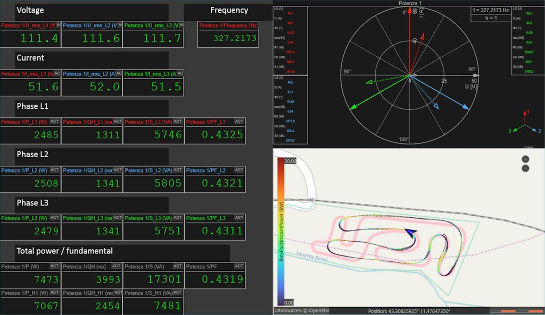
Task: Click the Position coordinates in map status bar
Action: [409, 311]
